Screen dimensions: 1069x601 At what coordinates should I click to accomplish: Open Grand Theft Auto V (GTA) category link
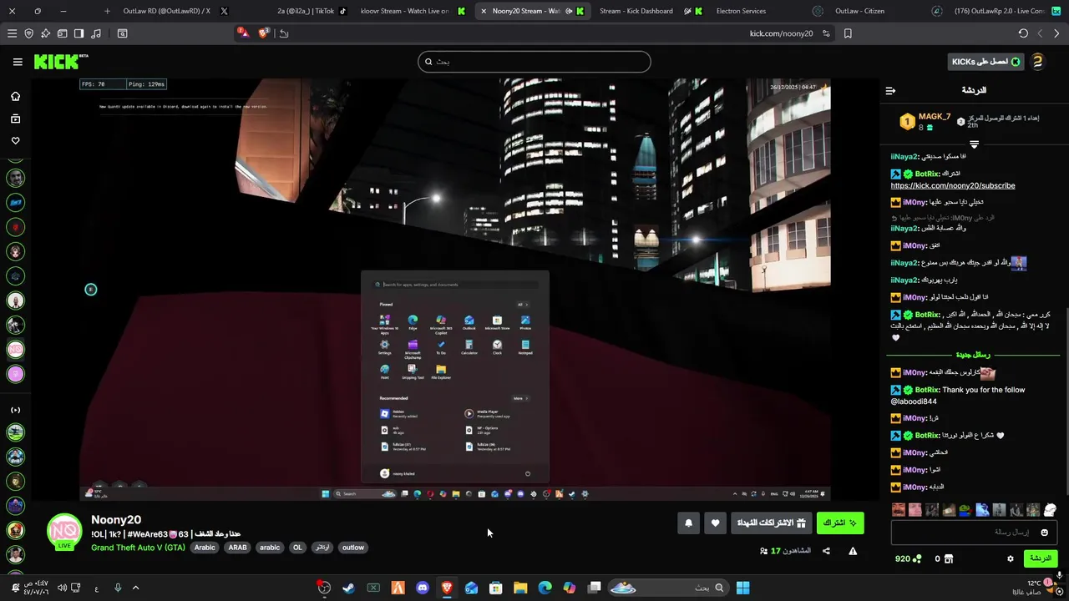coord(138,548)
